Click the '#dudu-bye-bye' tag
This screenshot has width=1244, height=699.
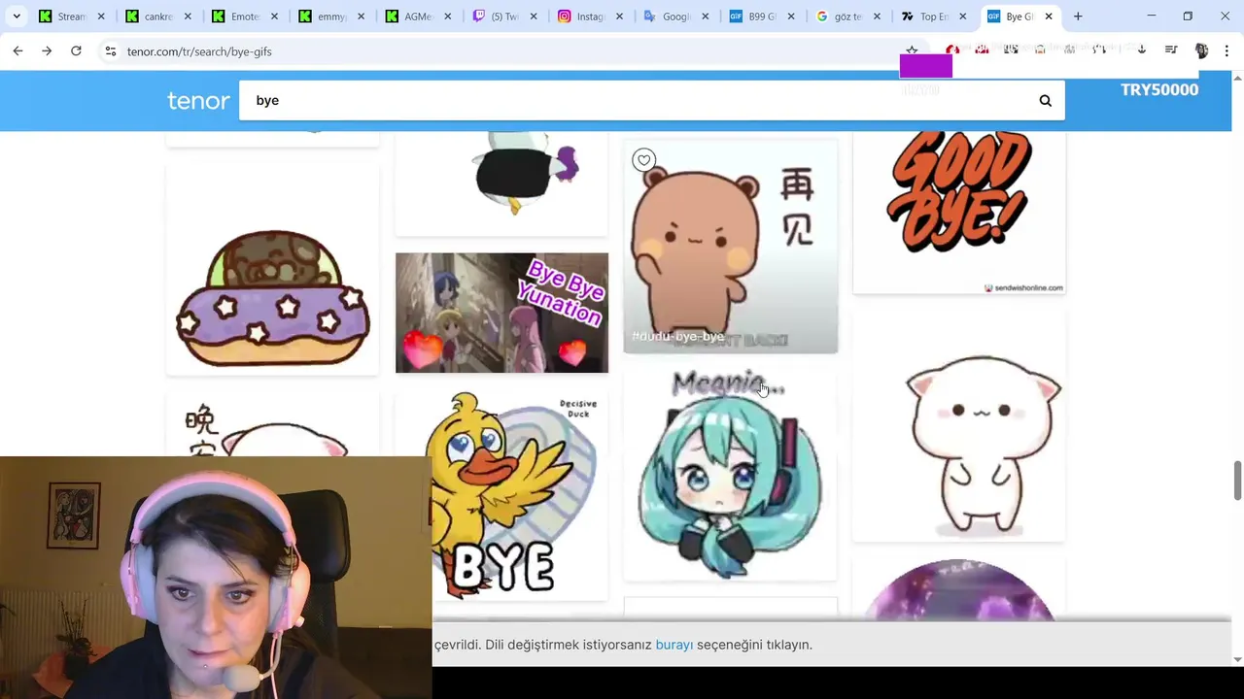point(678,336)
